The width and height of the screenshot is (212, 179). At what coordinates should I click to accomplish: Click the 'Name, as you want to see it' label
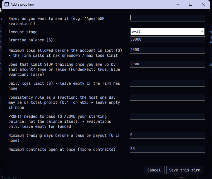pos(56,21)
